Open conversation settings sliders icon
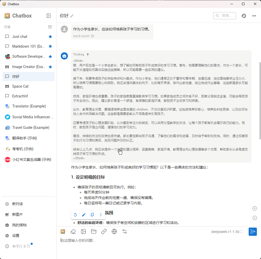The height and width of the screenshot is (259, 261). (x=125, y=231)
